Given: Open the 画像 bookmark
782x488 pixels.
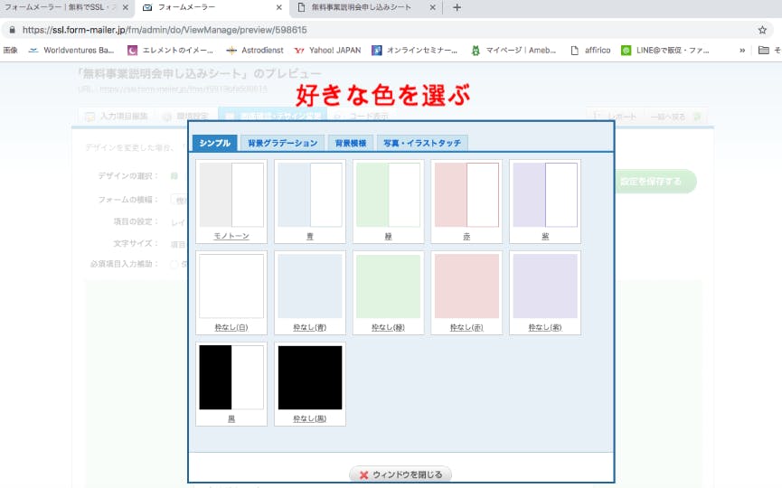Looking at the screenshot, I should coord(10,51).
